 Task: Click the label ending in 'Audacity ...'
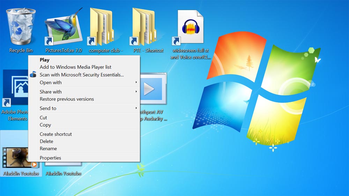point(154,115)
